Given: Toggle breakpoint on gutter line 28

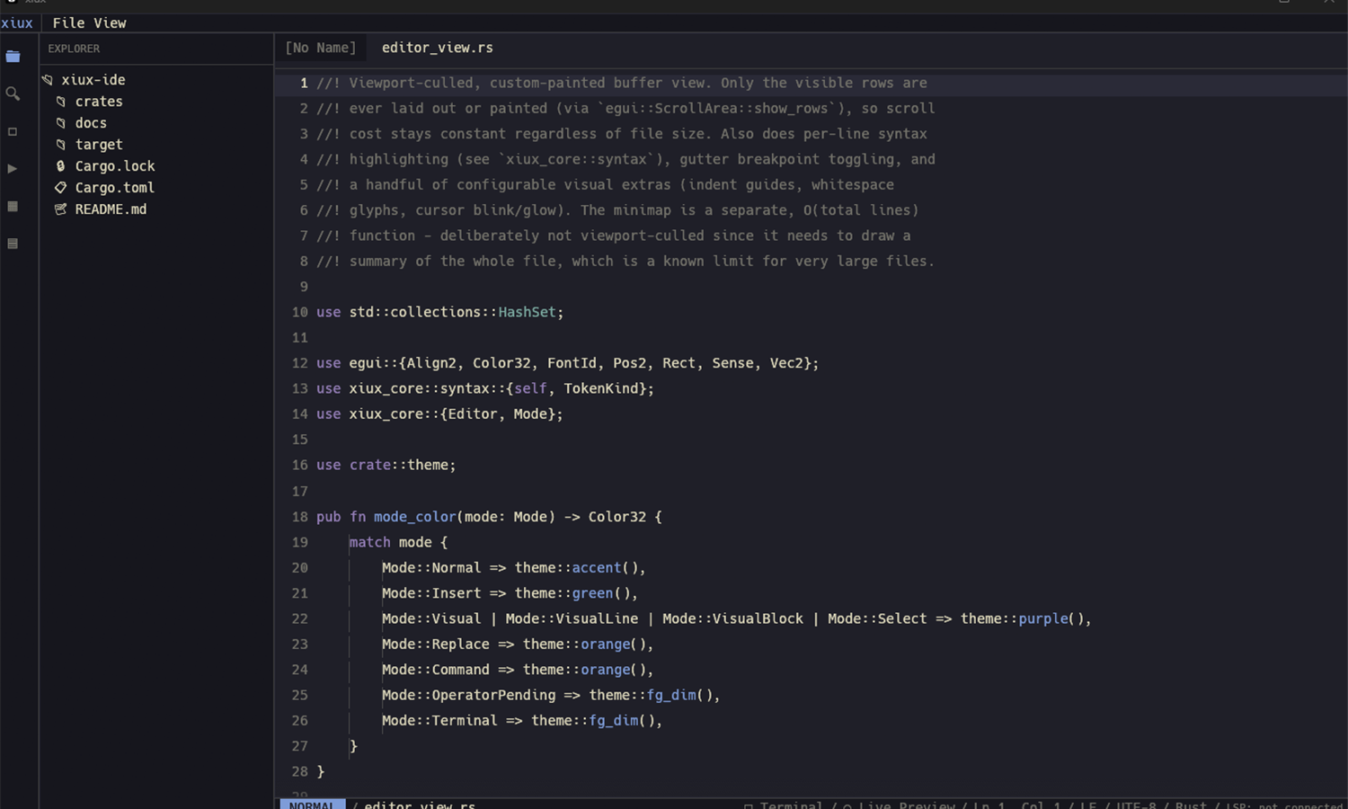Looking at the screenshot, I should tap(299, 771).
